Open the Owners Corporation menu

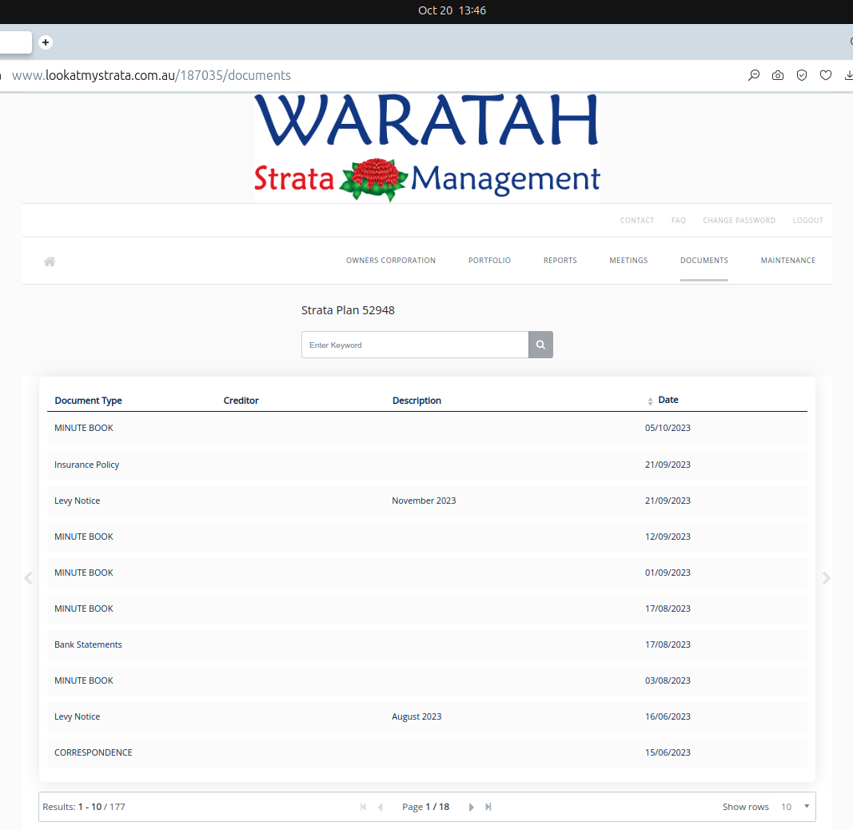tap(390, 261)
